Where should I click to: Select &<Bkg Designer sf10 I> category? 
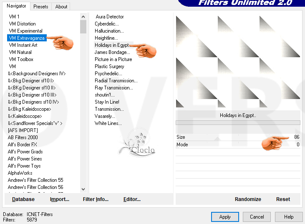pyautogui.click(x=31, y=81)
